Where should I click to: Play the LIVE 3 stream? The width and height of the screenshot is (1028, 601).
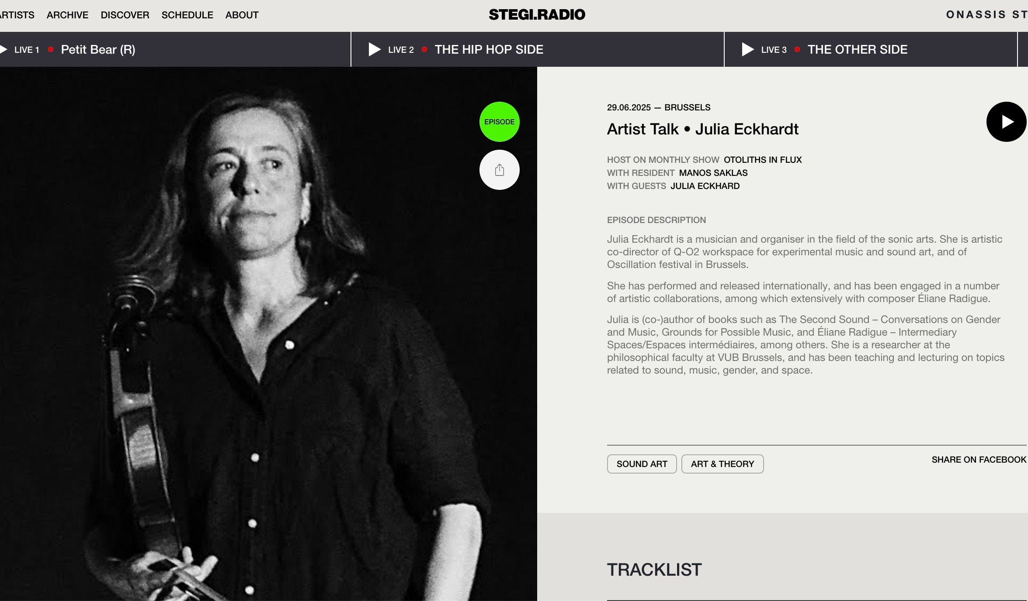(x=748, y=49)
